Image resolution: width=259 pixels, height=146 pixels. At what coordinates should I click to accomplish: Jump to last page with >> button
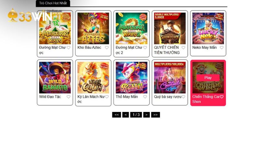[155, 115]
